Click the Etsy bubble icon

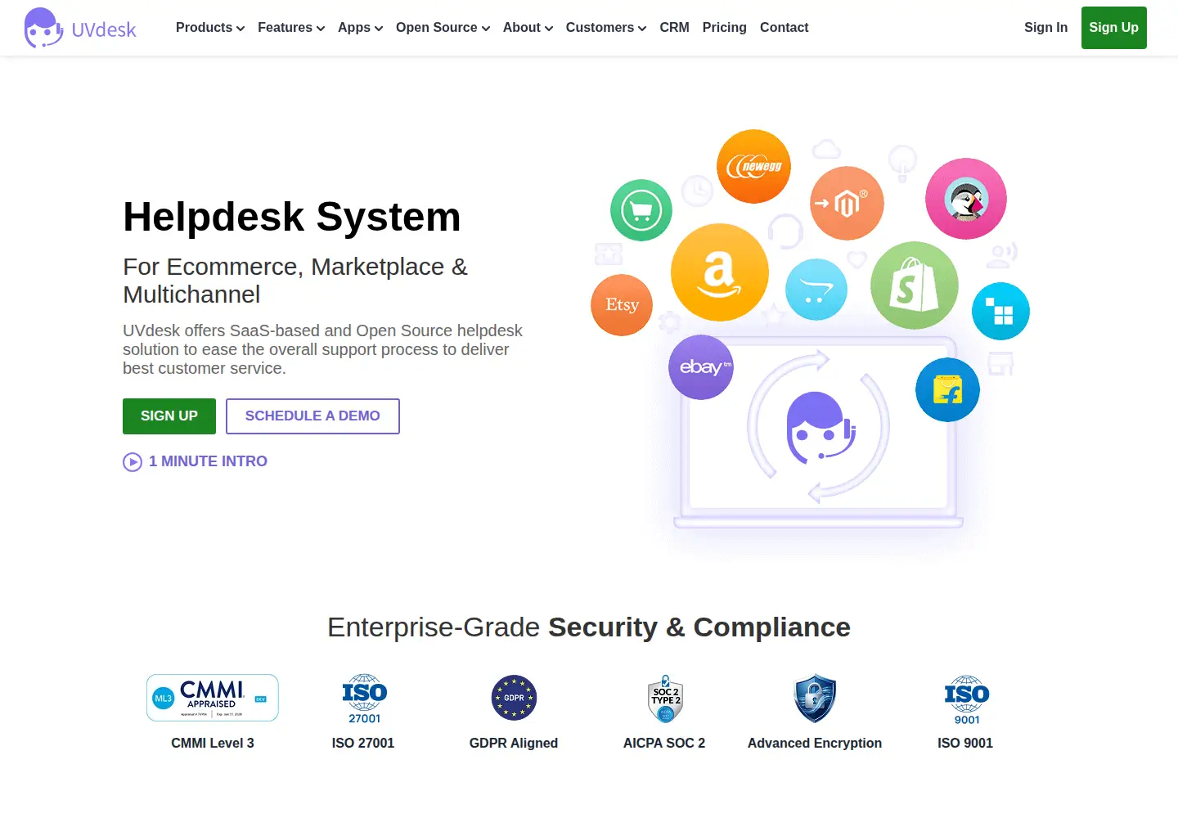[x=622, y=305]
